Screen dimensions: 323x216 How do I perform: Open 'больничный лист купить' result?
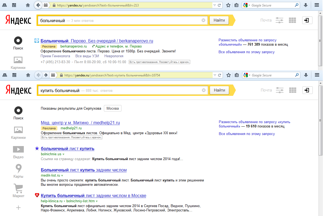pos(68,148)
